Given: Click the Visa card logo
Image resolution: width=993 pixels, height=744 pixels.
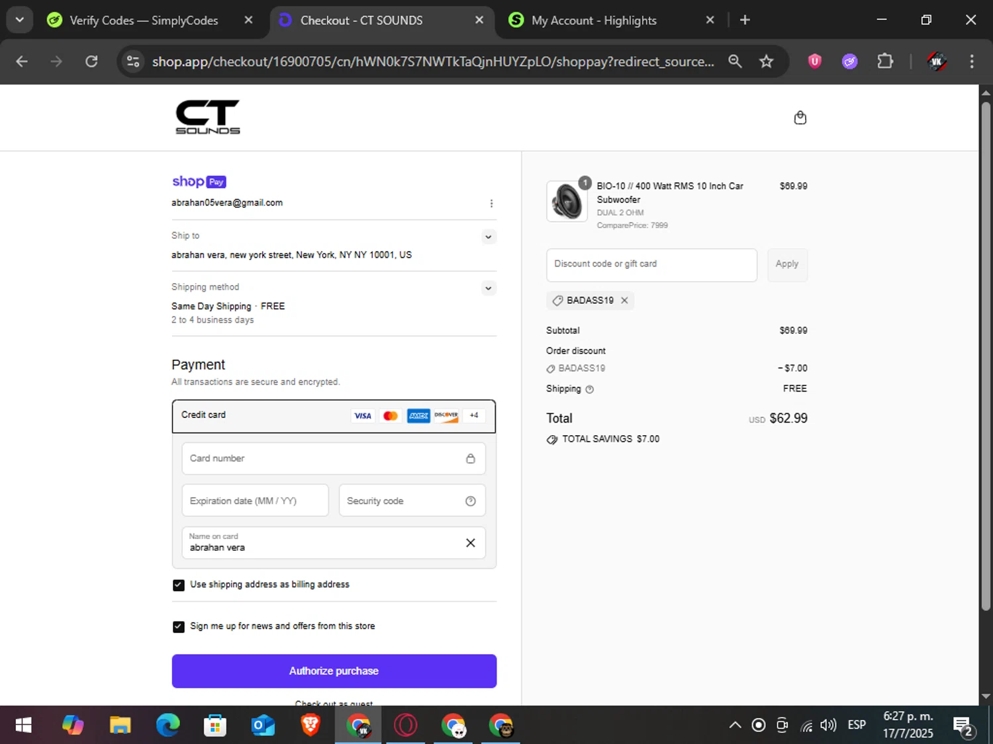Looking at the screenshot, I should coord(363,416).
